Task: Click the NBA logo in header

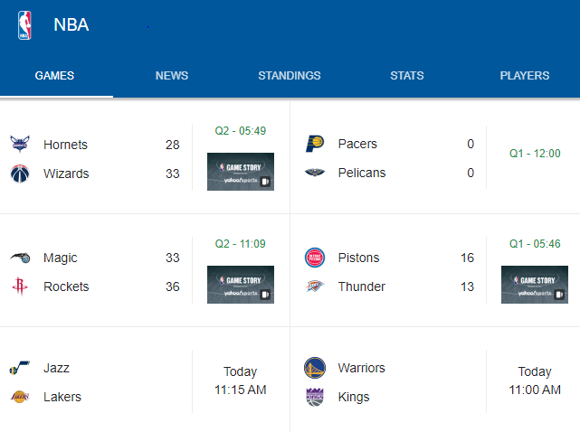Action: 24,24
